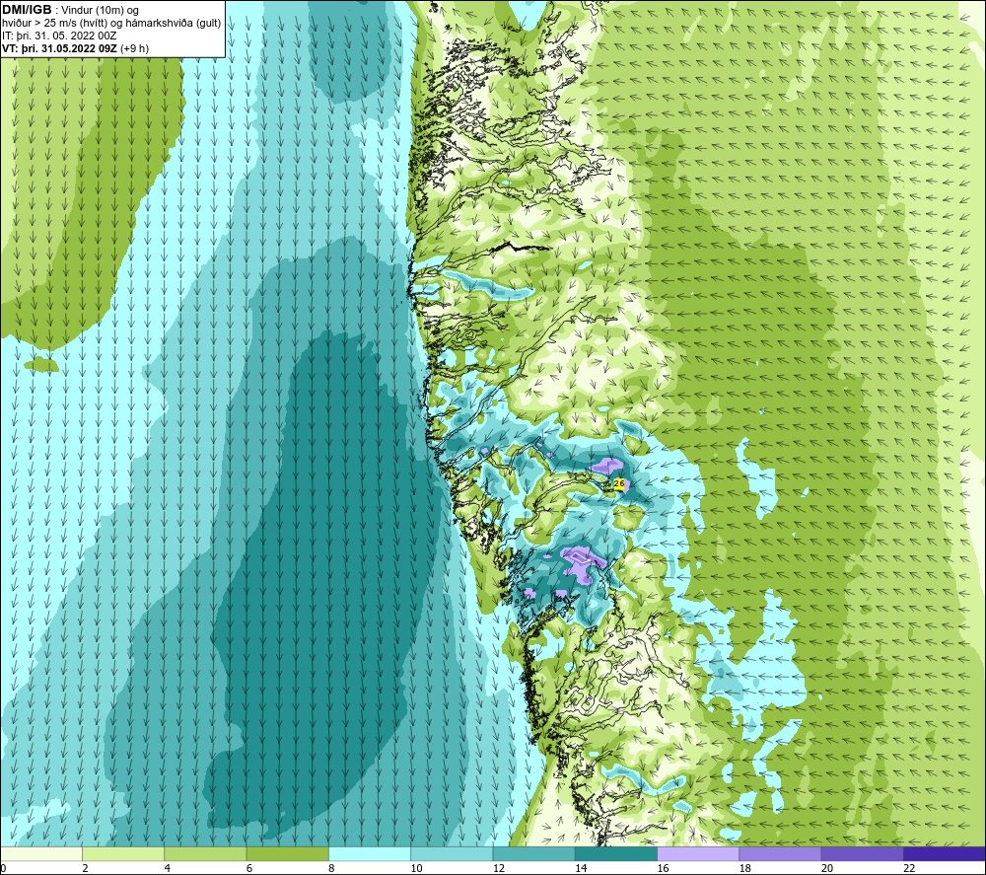Click the legend scale label '8'
Image resolution: width=986 pixels, height=875 pixels.
[x=331, y=868]
